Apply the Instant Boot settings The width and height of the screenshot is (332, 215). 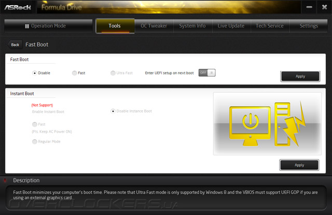pyautogui.click(x=299, y=165)
